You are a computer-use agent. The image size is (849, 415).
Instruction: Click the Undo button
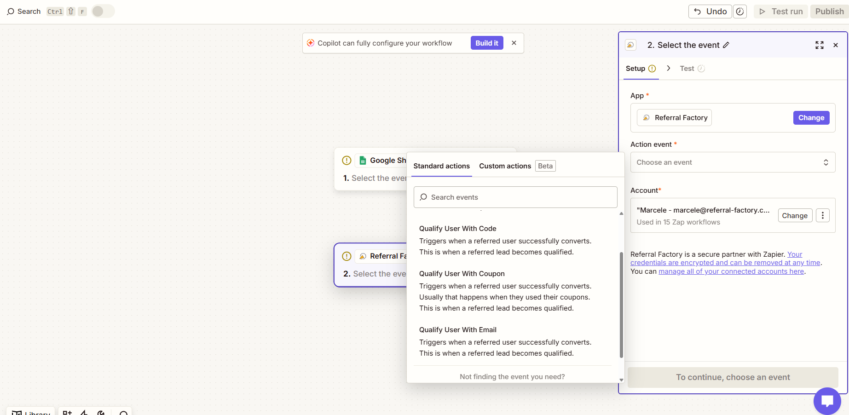(x=710, y=12)
